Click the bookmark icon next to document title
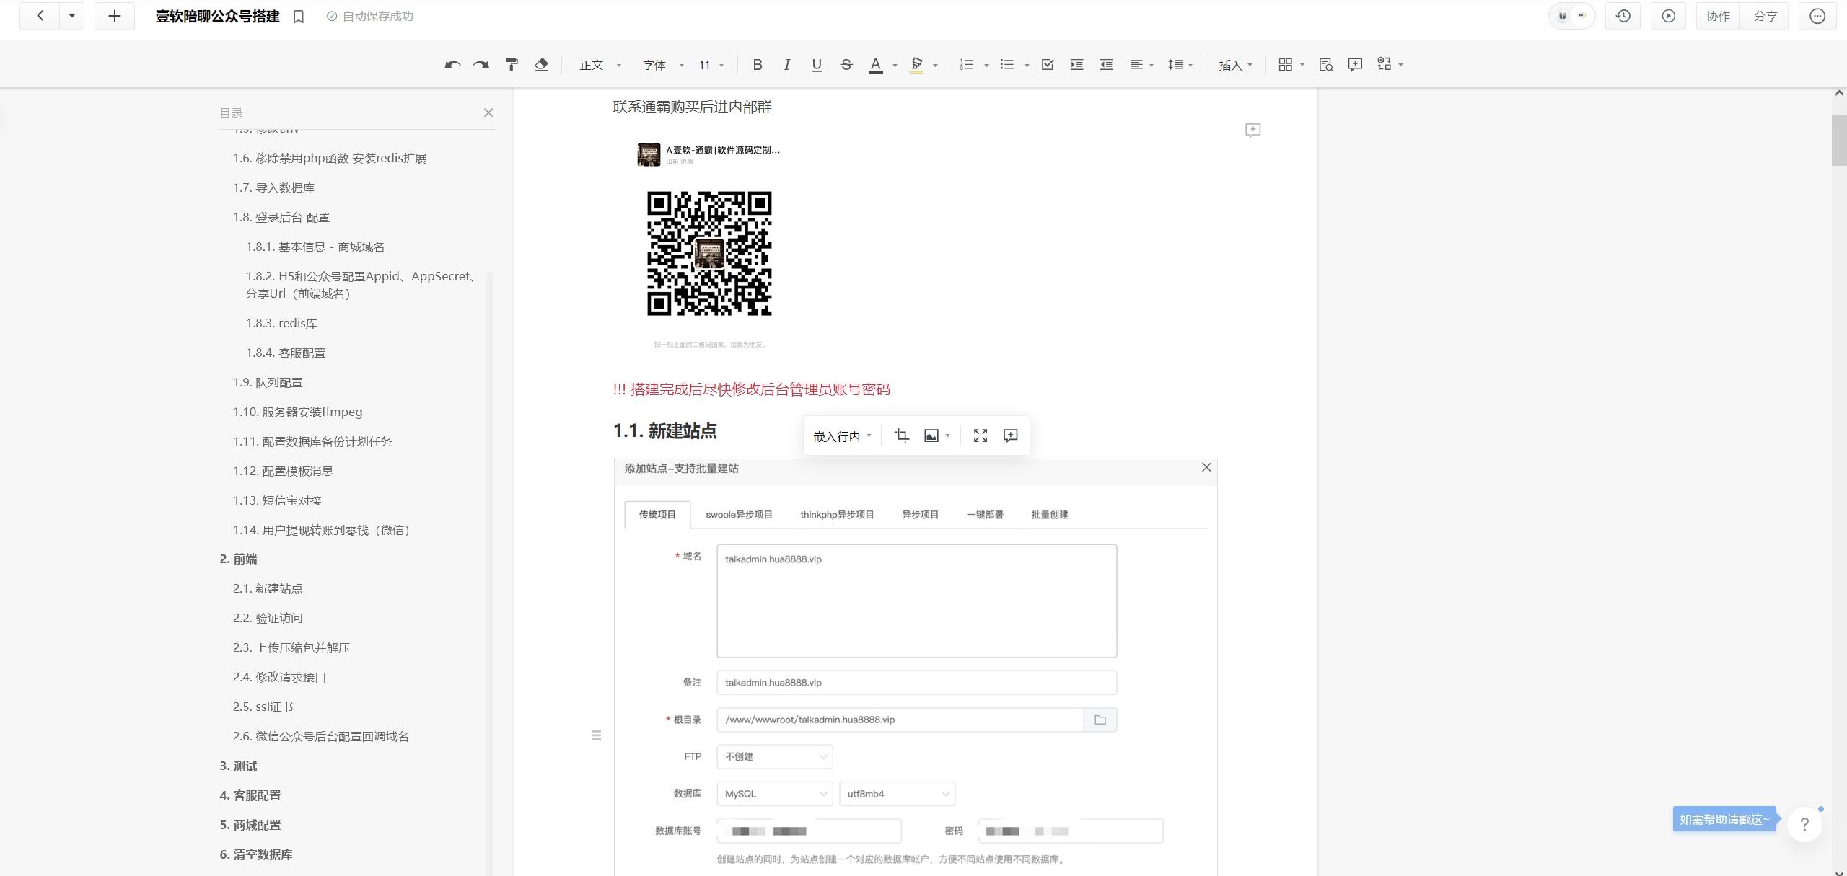Screen dimensions: 1847x876 pos(298,15)
